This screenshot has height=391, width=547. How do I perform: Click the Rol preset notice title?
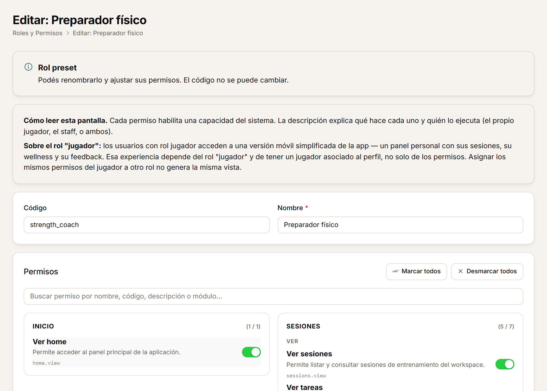click(x=57, y=68)
